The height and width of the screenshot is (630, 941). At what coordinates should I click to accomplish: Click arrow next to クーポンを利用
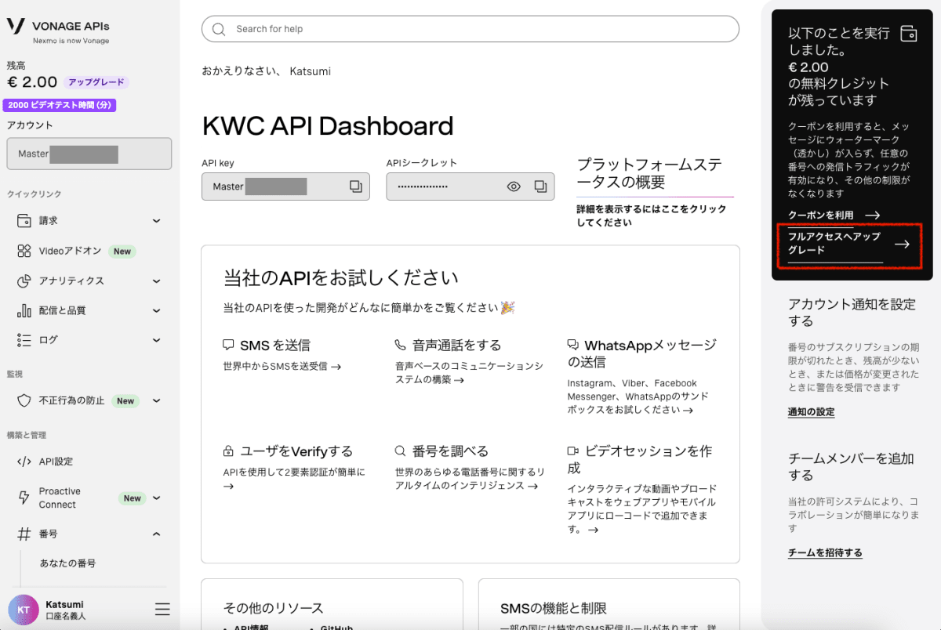872,215
